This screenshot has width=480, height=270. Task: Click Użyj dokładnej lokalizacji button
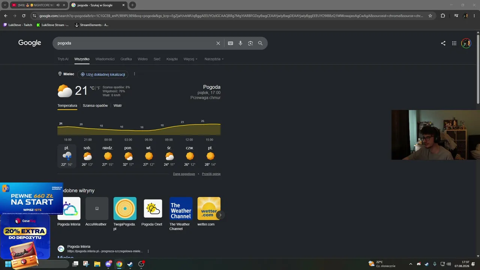103,74
